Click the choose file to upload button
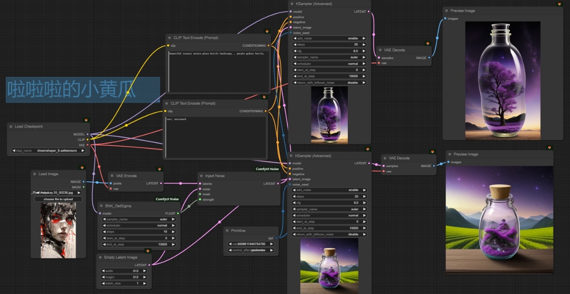 coord(58,199)
